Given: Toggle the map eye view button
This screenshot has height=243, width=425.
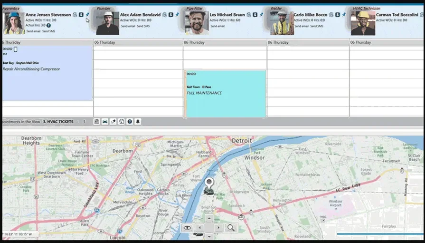Looking at the screenshot, I should coord(187,227).
